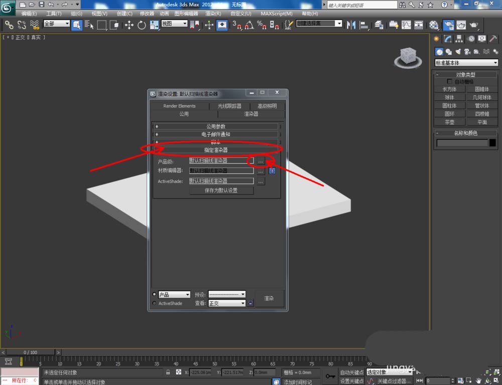Select the ActiveShade radio button

click(x=154, y=304)
